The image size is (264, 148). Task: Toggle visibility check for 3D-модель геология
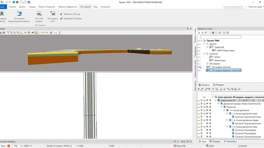pyautogui.click(x=199, y=67)
